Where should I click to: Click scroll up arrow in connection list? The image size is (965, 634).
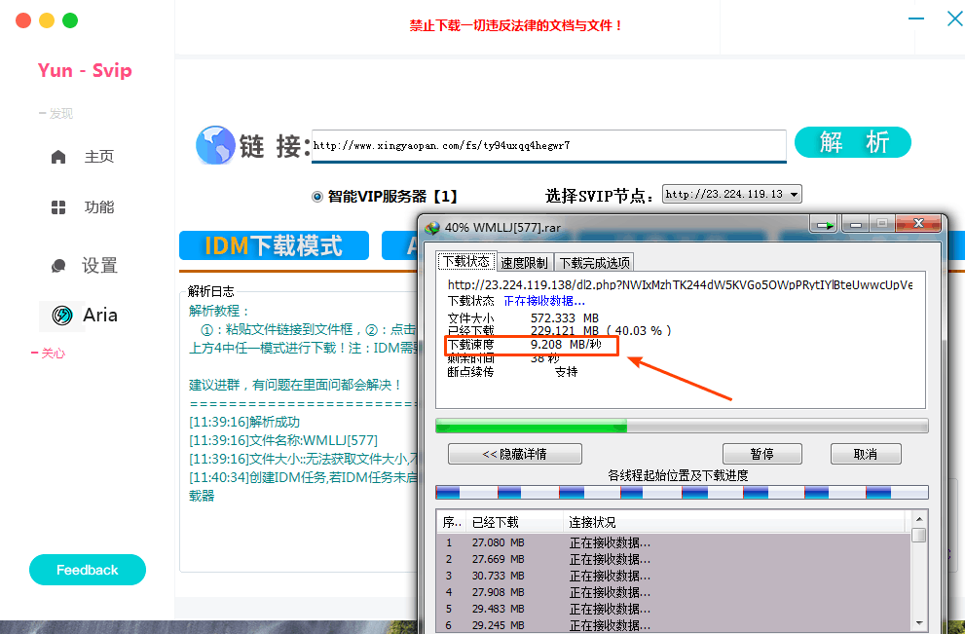pos(919,519)
